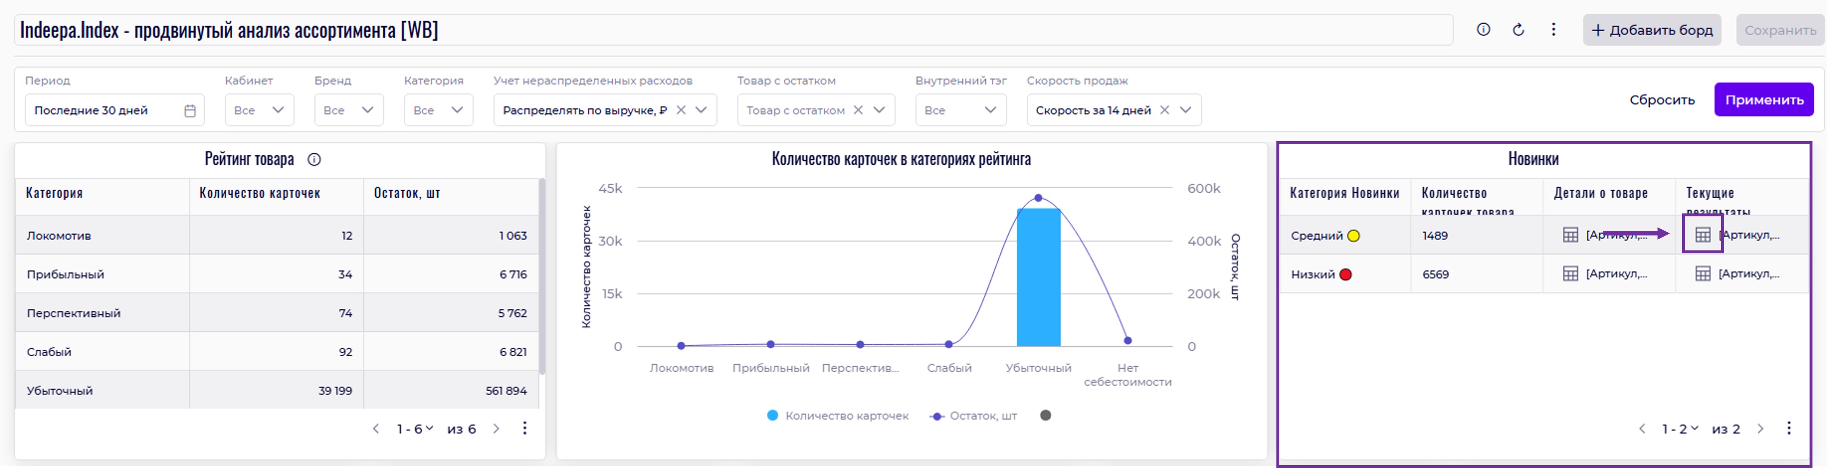Click Сбросить to reset filters

[1662, 100]
